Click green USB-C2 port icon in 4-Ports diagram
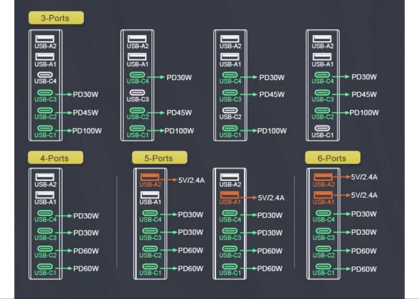Screen dimensions: 419x299 (45, 249)
